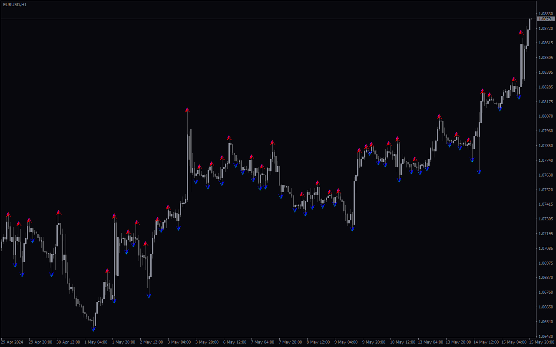556x347 pixels.
Task: Click the 15 May 04:00 time label
Action: click(514, 342)
